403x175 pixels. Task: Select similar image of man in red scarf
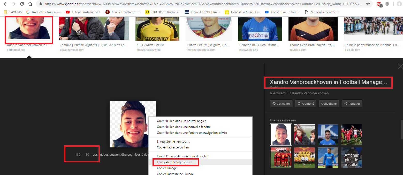point(305,135)
